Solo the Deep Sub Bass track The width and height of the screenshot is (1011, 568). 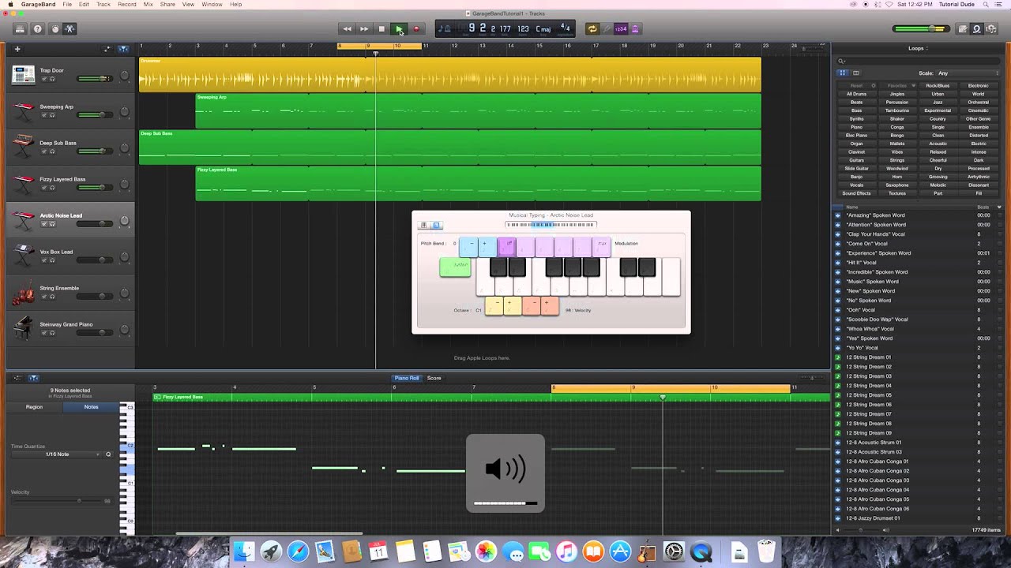pos(52,151)
